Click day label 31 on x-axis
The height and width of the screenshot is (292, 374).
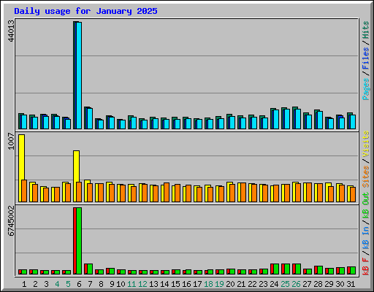351,284
